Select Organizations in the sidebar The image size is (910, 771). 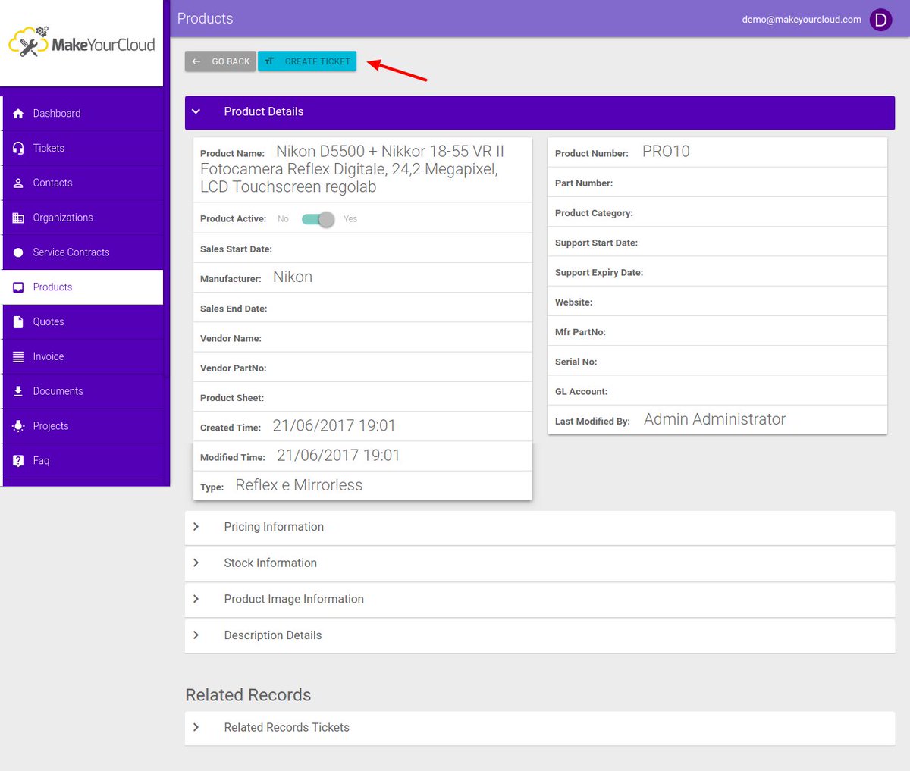pyautogui.click(x=83, y=218)
